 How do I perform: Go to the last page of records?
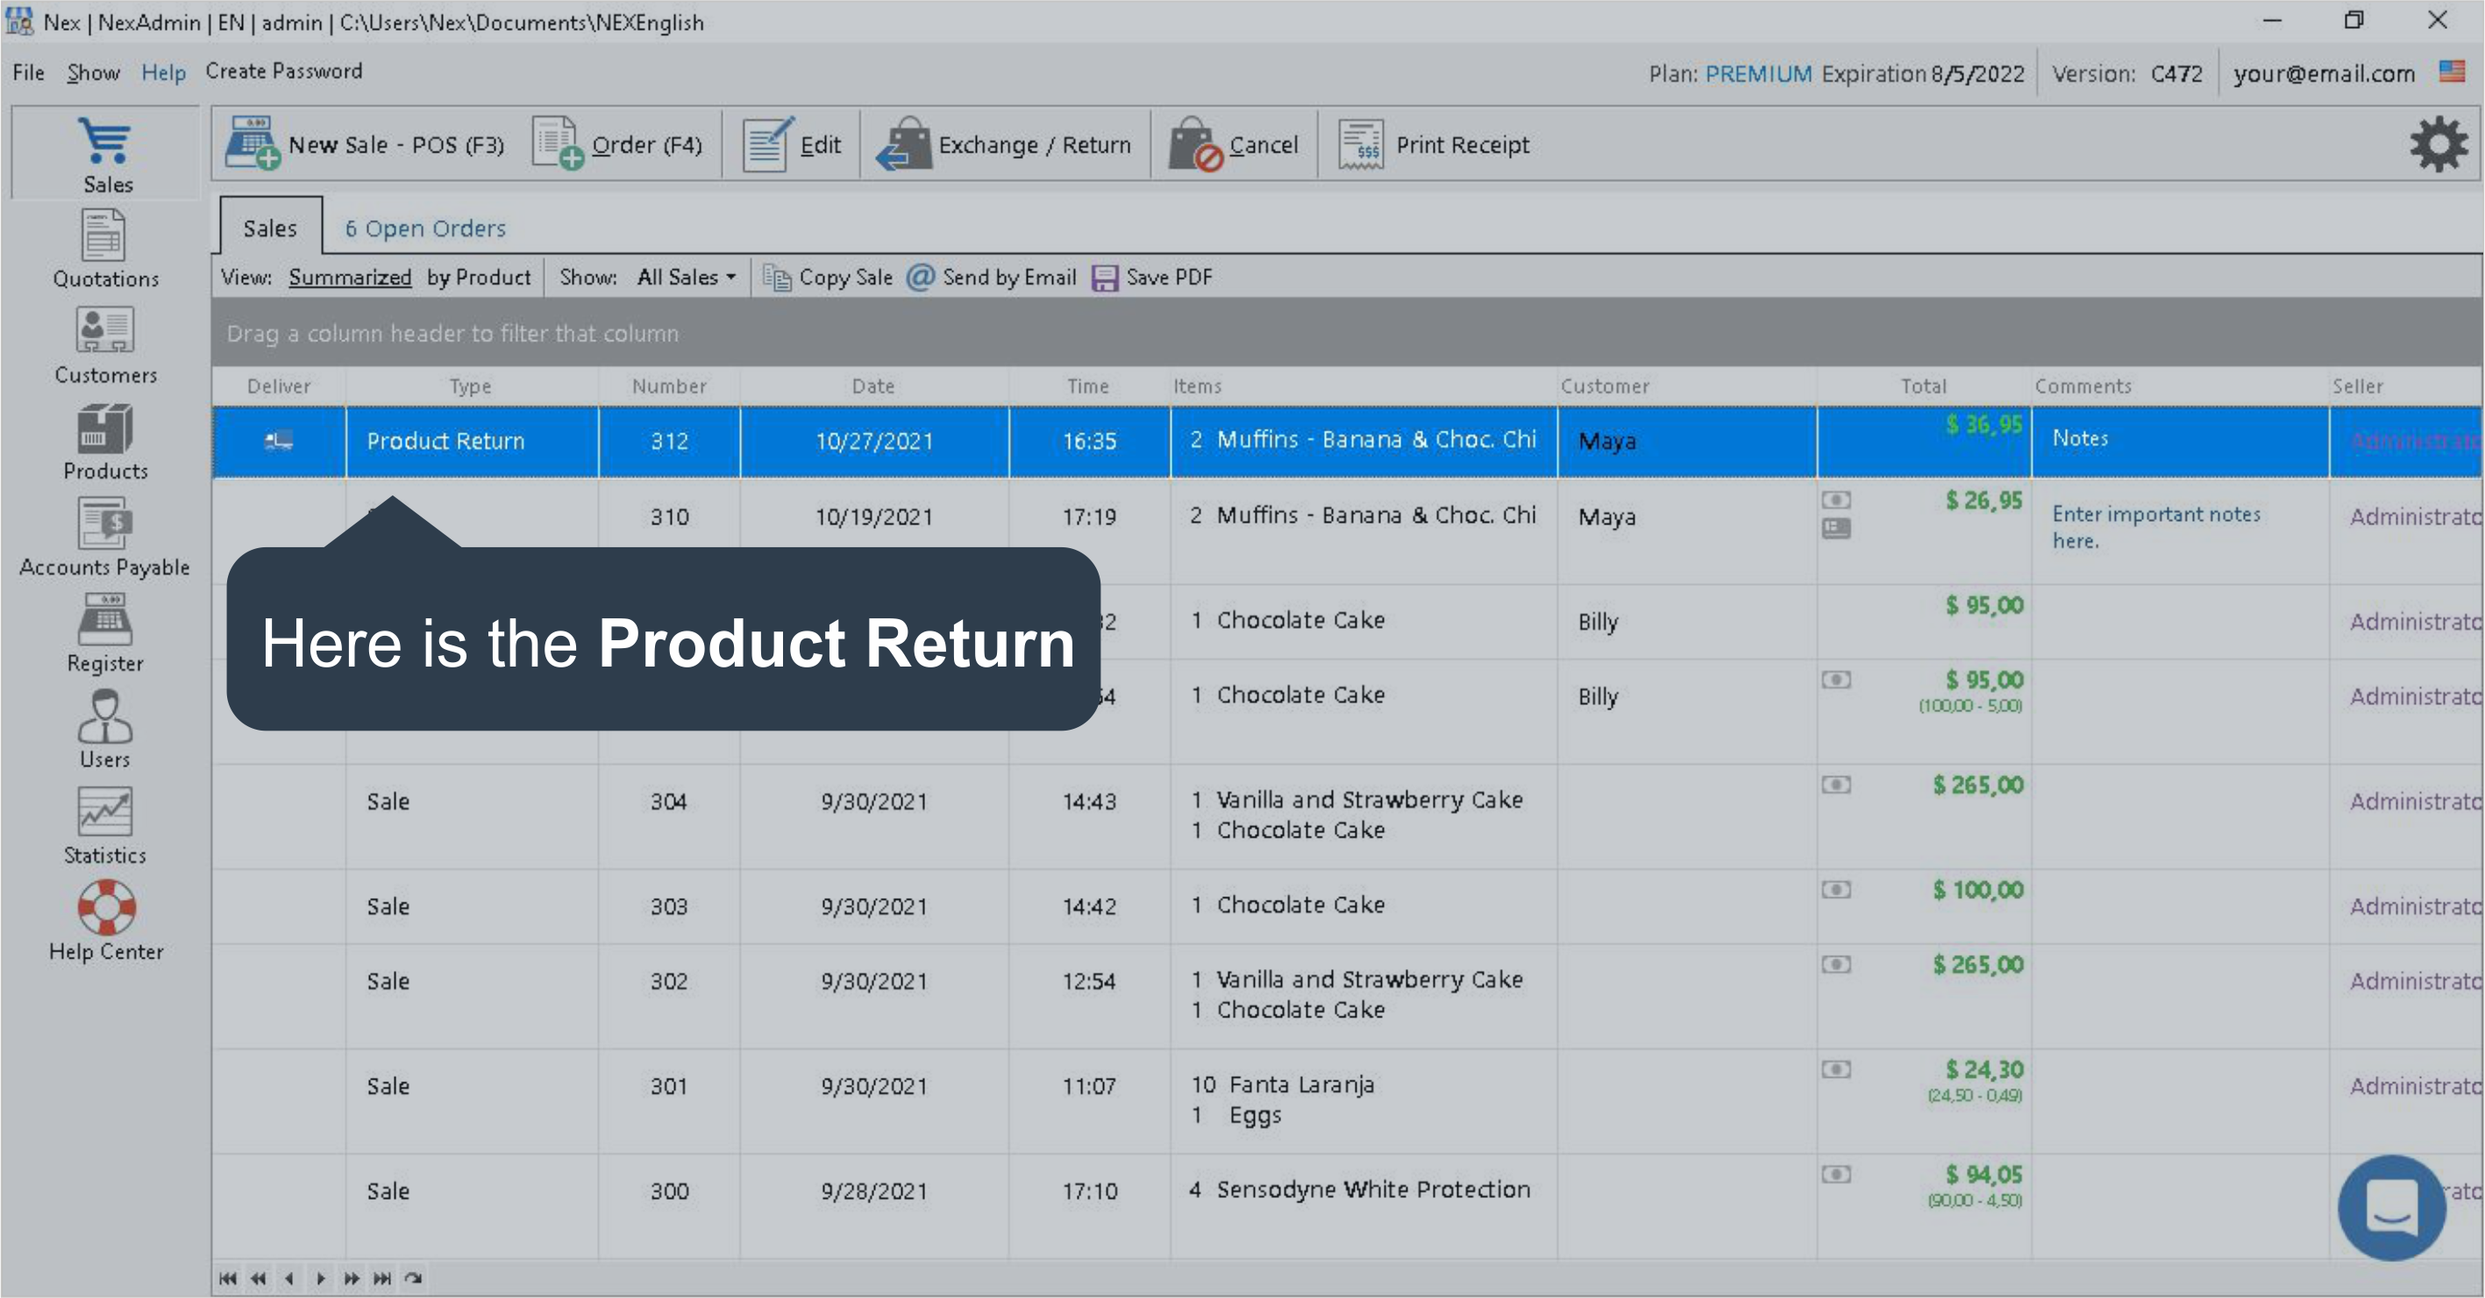(383, 1278)
